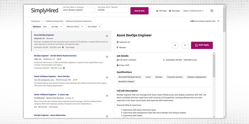Save the ESRI DevOps Engineer job heart
The width and height of the screenshot is (249, 124).
pos(107,57)
